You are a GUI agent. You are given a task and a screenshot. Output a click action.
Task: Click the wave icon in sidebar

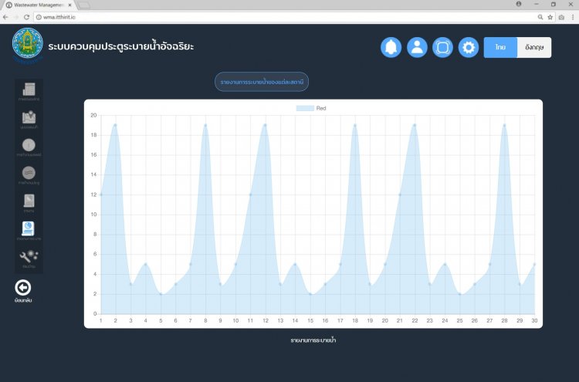(x=29, y=174)
